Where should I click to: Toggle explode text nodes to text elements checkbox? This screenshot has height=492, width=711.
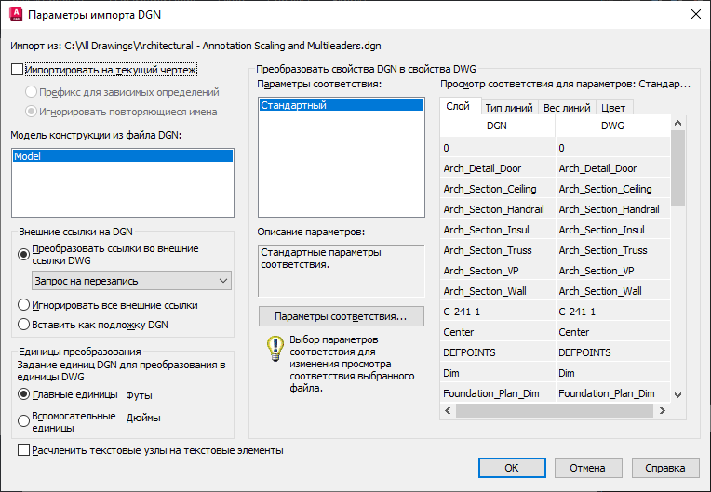click(23, 450)
